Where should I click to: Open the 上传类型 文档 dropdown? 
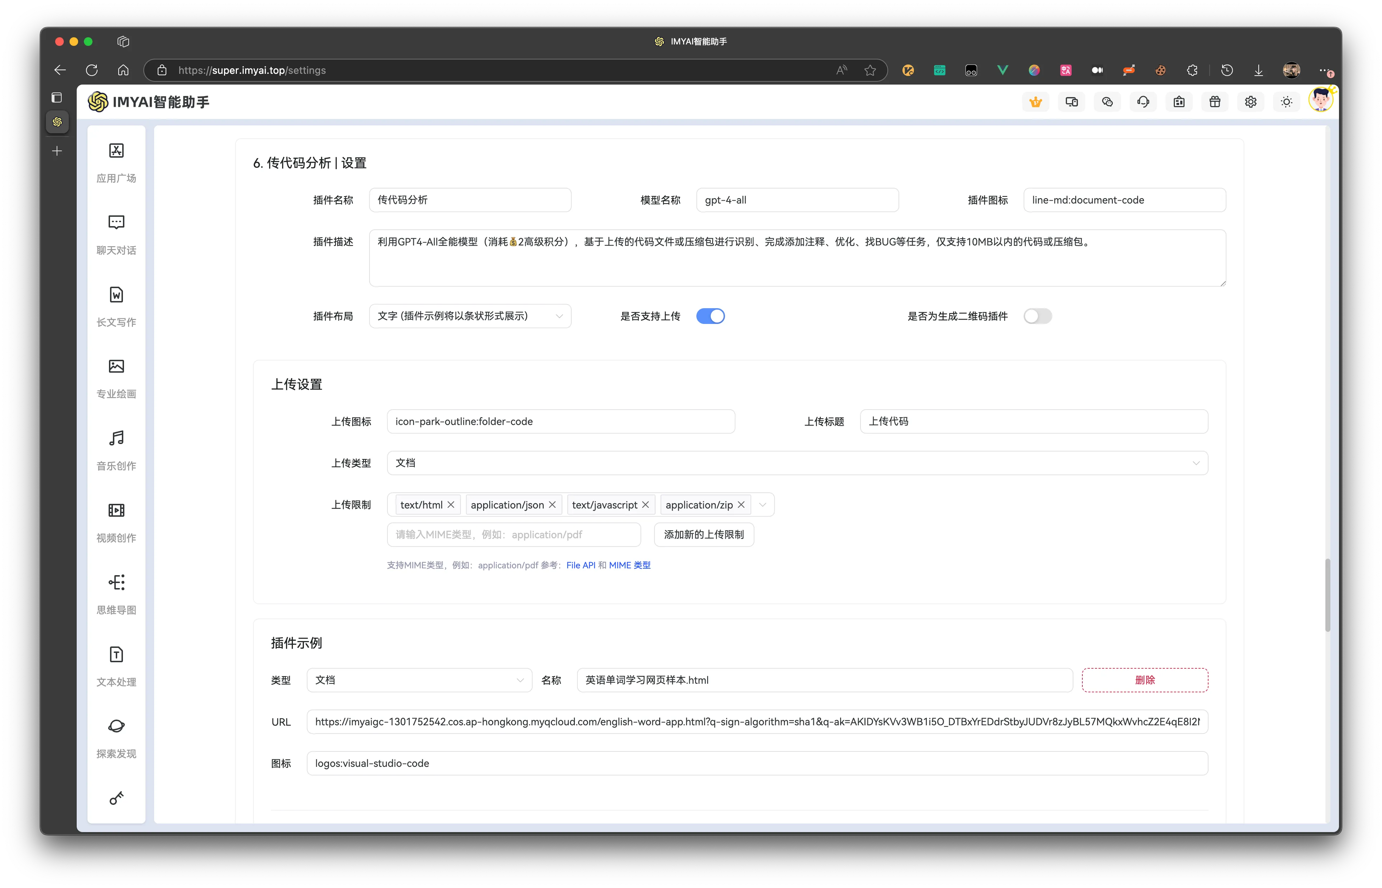(797, 463)
